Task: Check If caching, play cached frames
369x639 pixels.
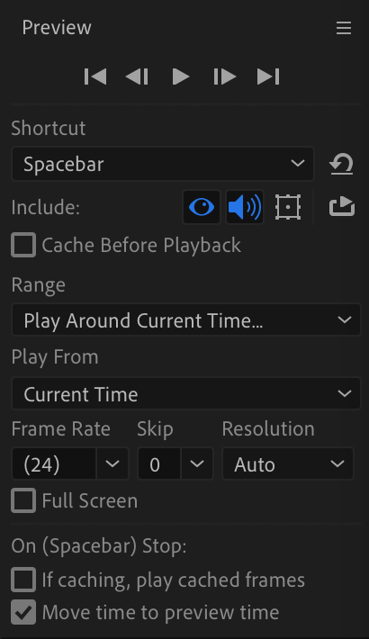Action: tap(23, 580)
